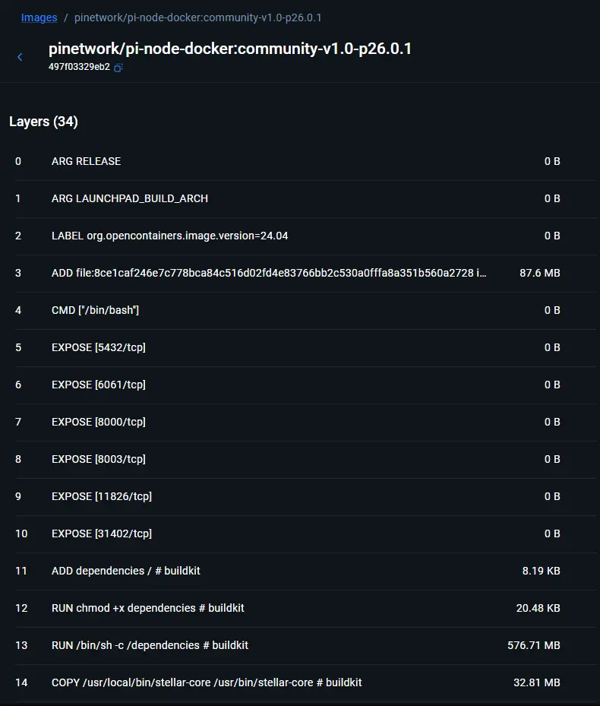600x706 pixels.
Task: Select the ADD file:8ce1caf layer
Action: point(306,273)
